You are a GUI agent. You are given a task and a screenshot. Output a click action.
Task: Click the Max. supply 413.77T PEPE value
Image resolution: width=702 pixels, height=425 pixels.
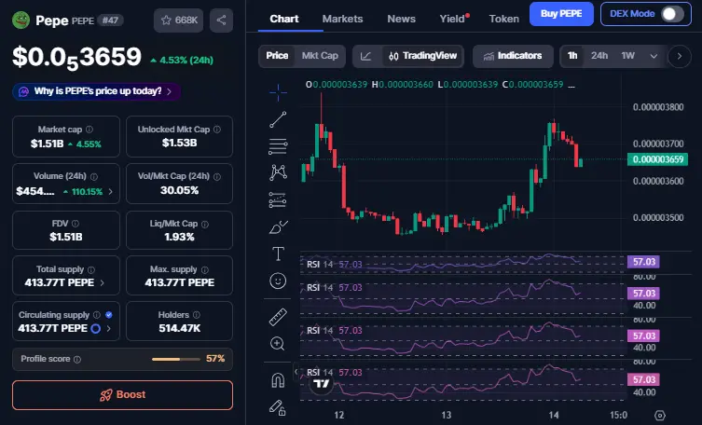click(180, 282)
